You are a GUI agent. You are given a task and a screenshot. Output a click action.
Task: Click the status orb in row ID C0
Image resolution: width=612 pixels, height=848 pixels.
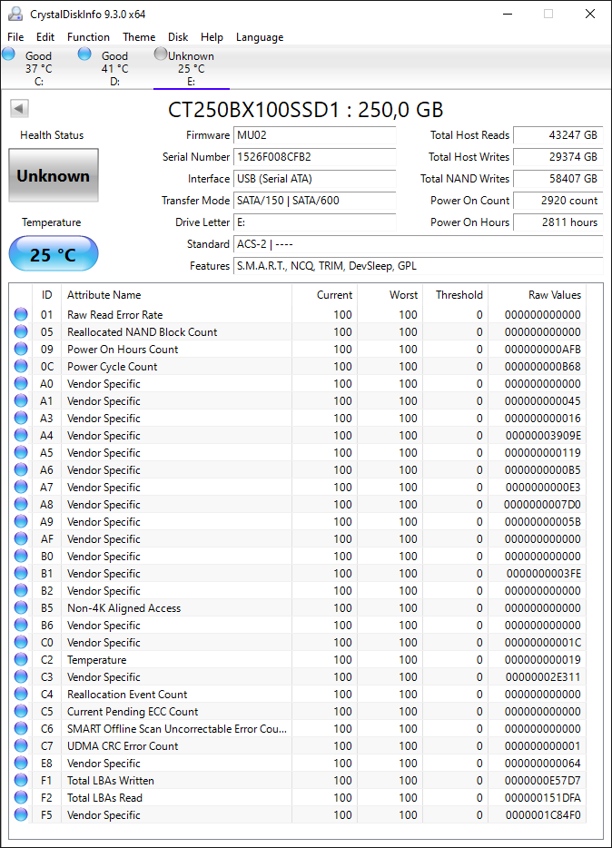coord(21,642)
